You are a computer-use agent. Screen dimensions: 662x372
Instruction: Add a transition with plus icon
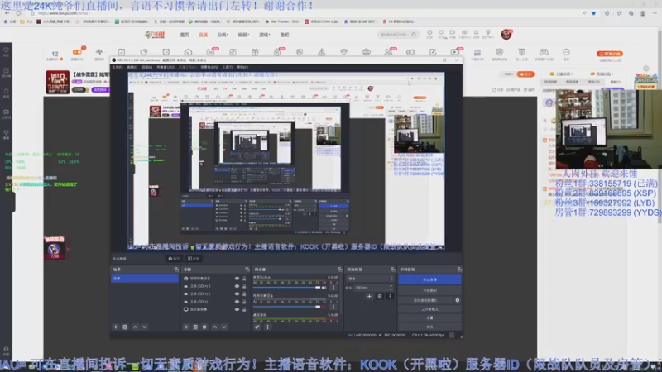[369, 296]
